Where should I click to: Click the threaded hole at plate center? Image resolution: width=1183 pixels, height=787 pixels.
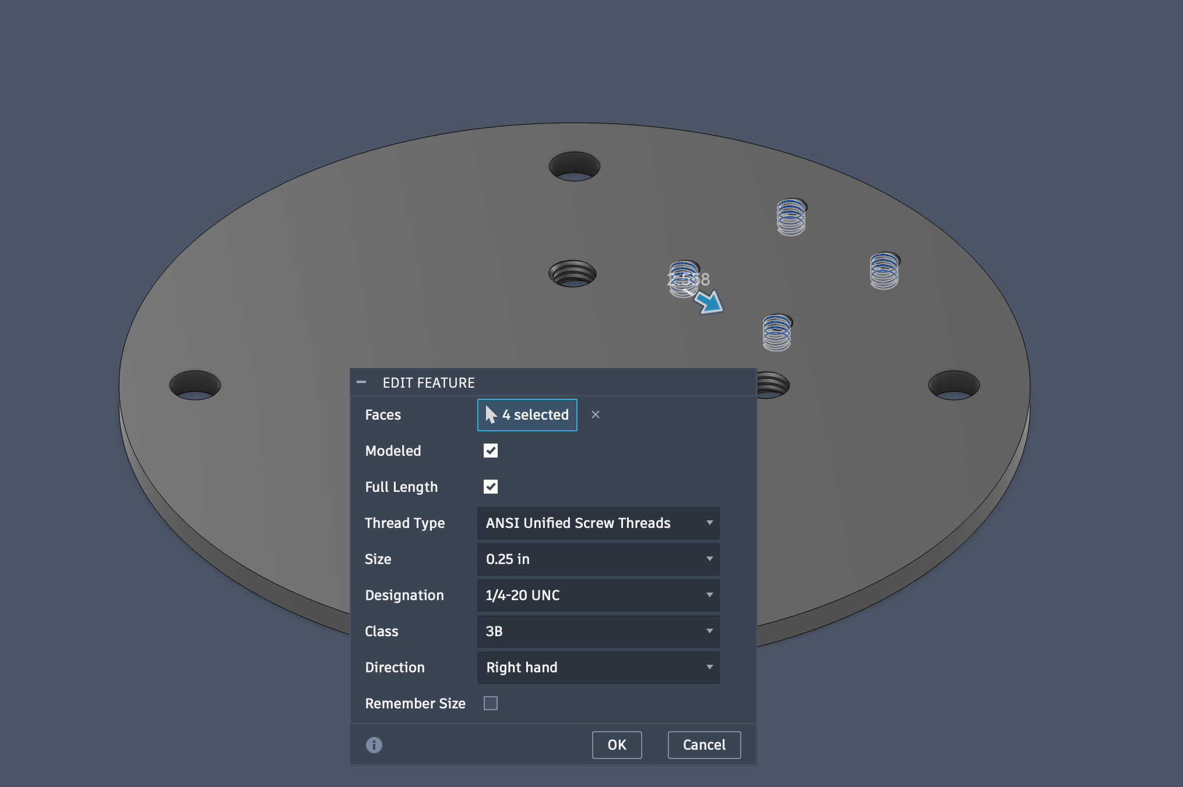[572, 274]
